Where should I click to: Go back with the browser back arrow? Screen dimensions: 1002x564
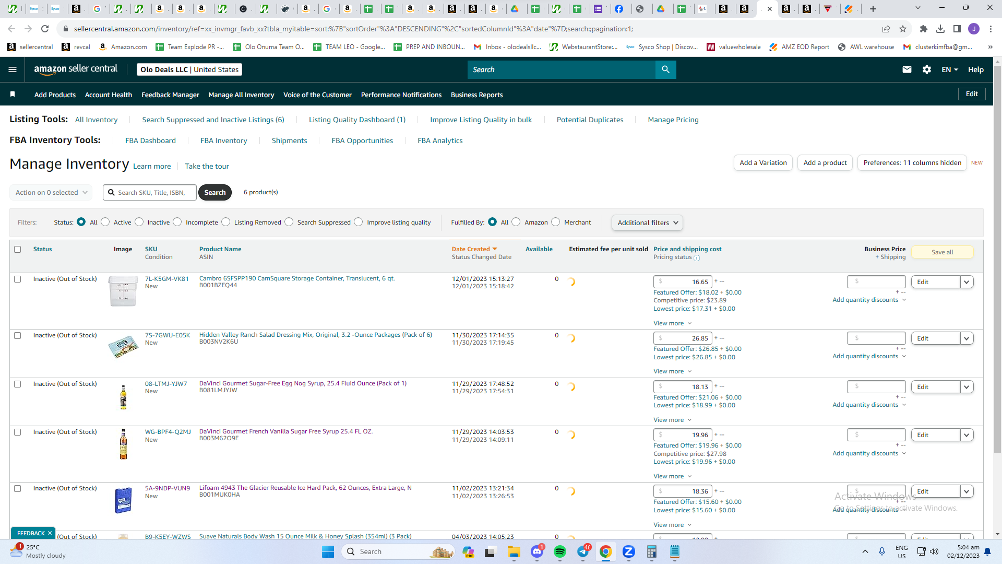[x=11, y=29]
